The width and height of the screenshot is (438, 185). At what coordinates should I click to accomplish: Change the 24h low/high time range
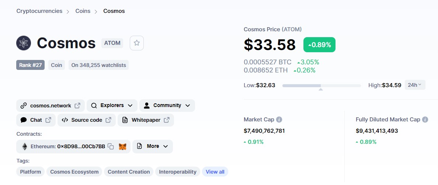[415, 85]
